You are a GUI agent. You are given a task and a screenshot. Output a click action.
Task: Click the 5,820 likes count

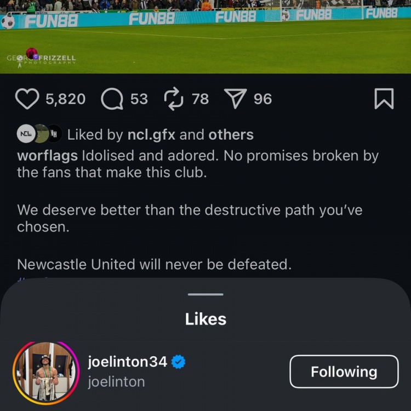click(66, 99)
